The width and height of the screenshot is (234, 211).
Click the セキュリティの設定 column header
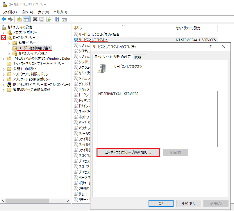pyautogui.click(x=196, y=28)
